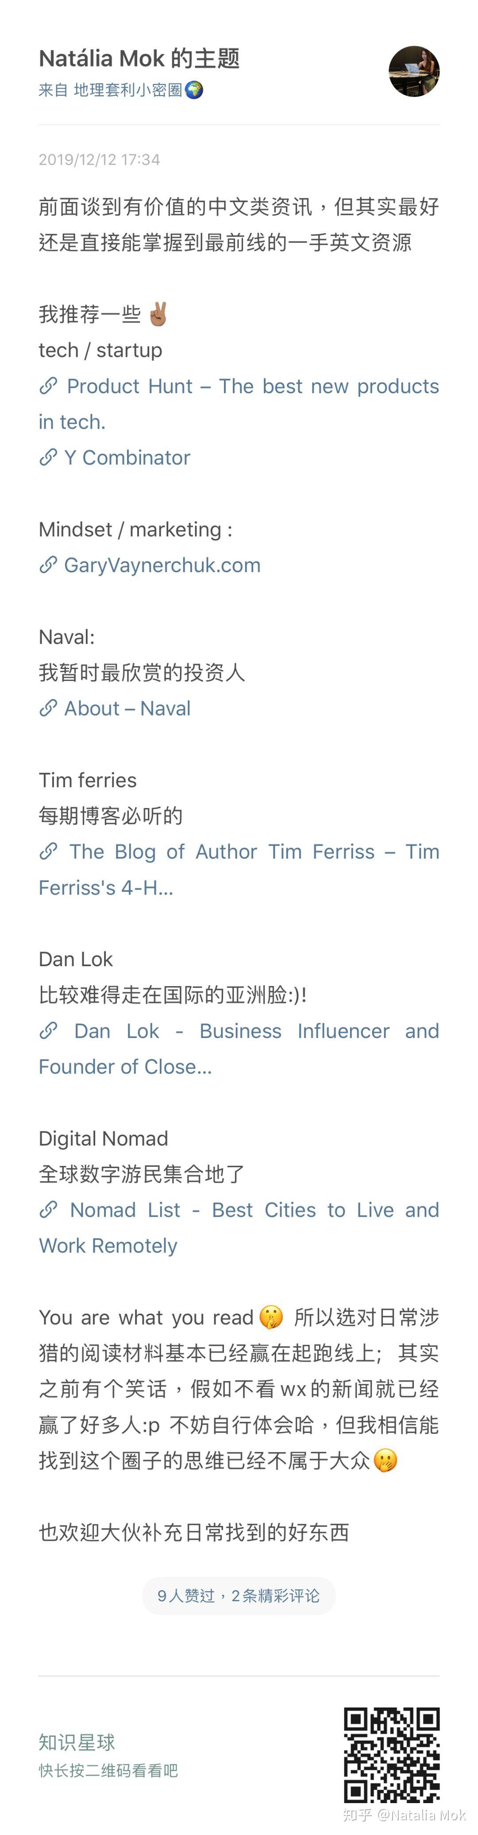Tap the 9人赞过，2条精彩评论 button

(x=239, y=1595)
